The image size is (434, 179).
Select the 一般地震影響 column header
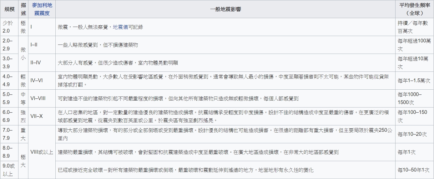225,9
